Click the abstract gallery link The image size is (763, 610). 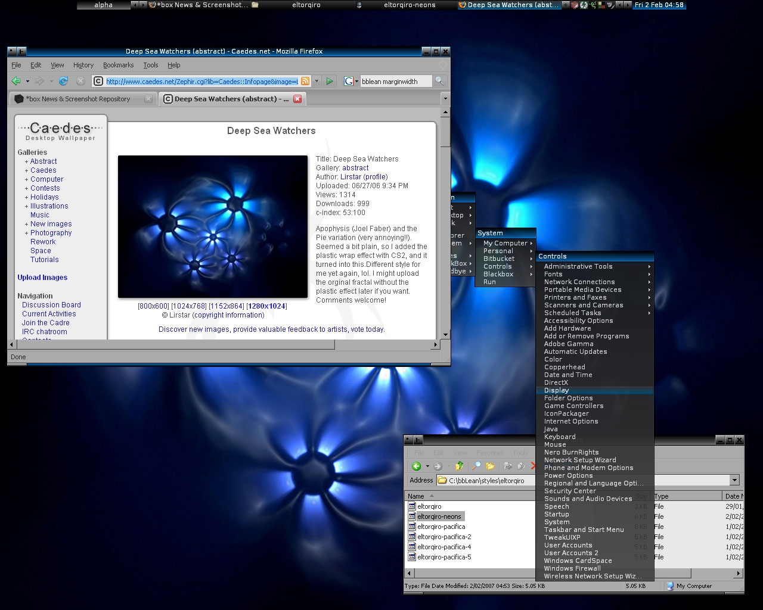click(355, 168)
